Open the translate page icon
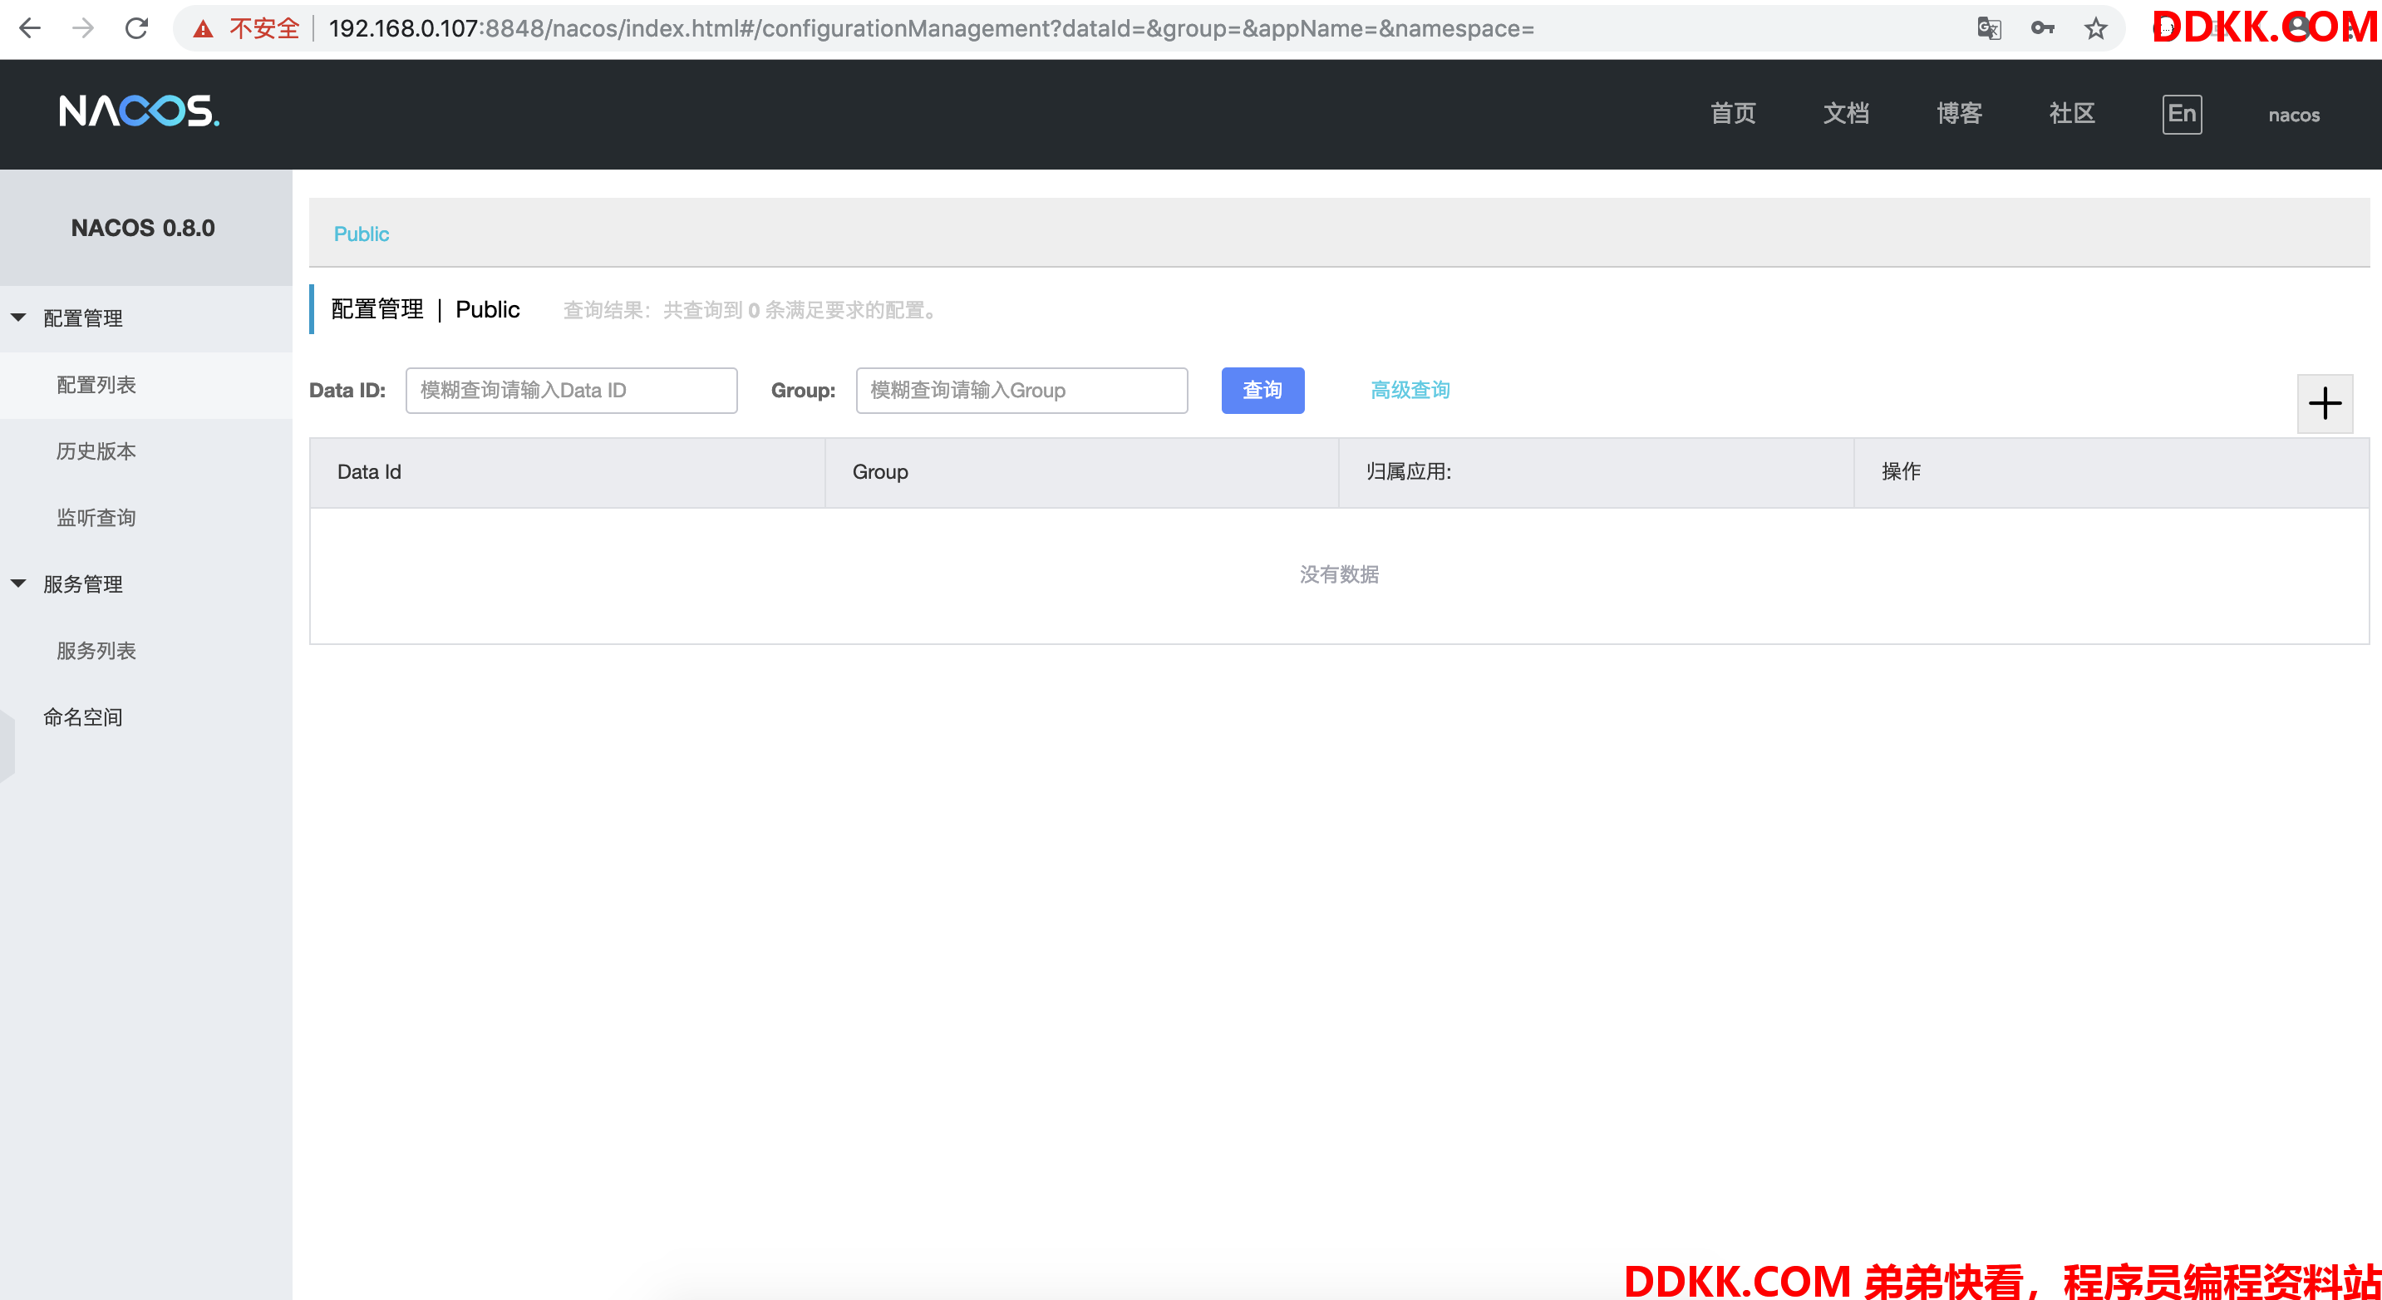2382x1300 pixels. point(1989,28)
